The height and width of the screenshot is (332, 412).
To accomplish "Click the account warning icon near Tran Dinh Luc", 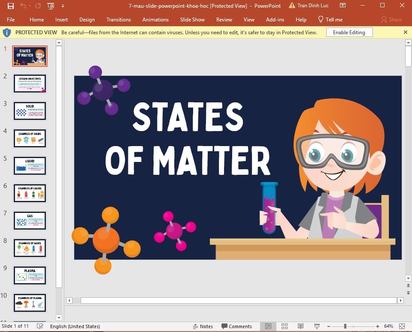I will click(292, 5).
